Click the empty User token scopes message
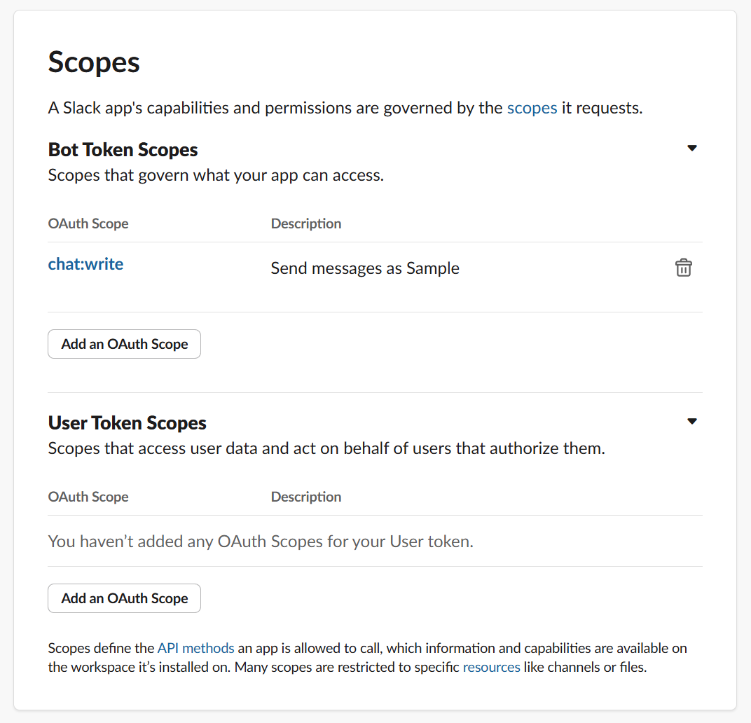 coord(261,542)
